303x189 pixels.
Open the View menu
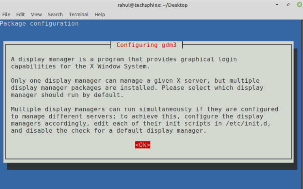pyautogui.click(x=36, y=14)
